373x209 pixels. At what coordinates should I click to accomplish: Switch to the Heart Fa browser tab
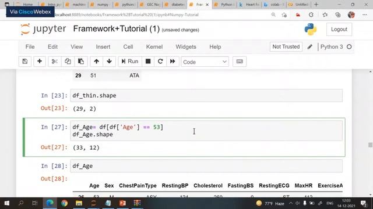click(250, 5)
